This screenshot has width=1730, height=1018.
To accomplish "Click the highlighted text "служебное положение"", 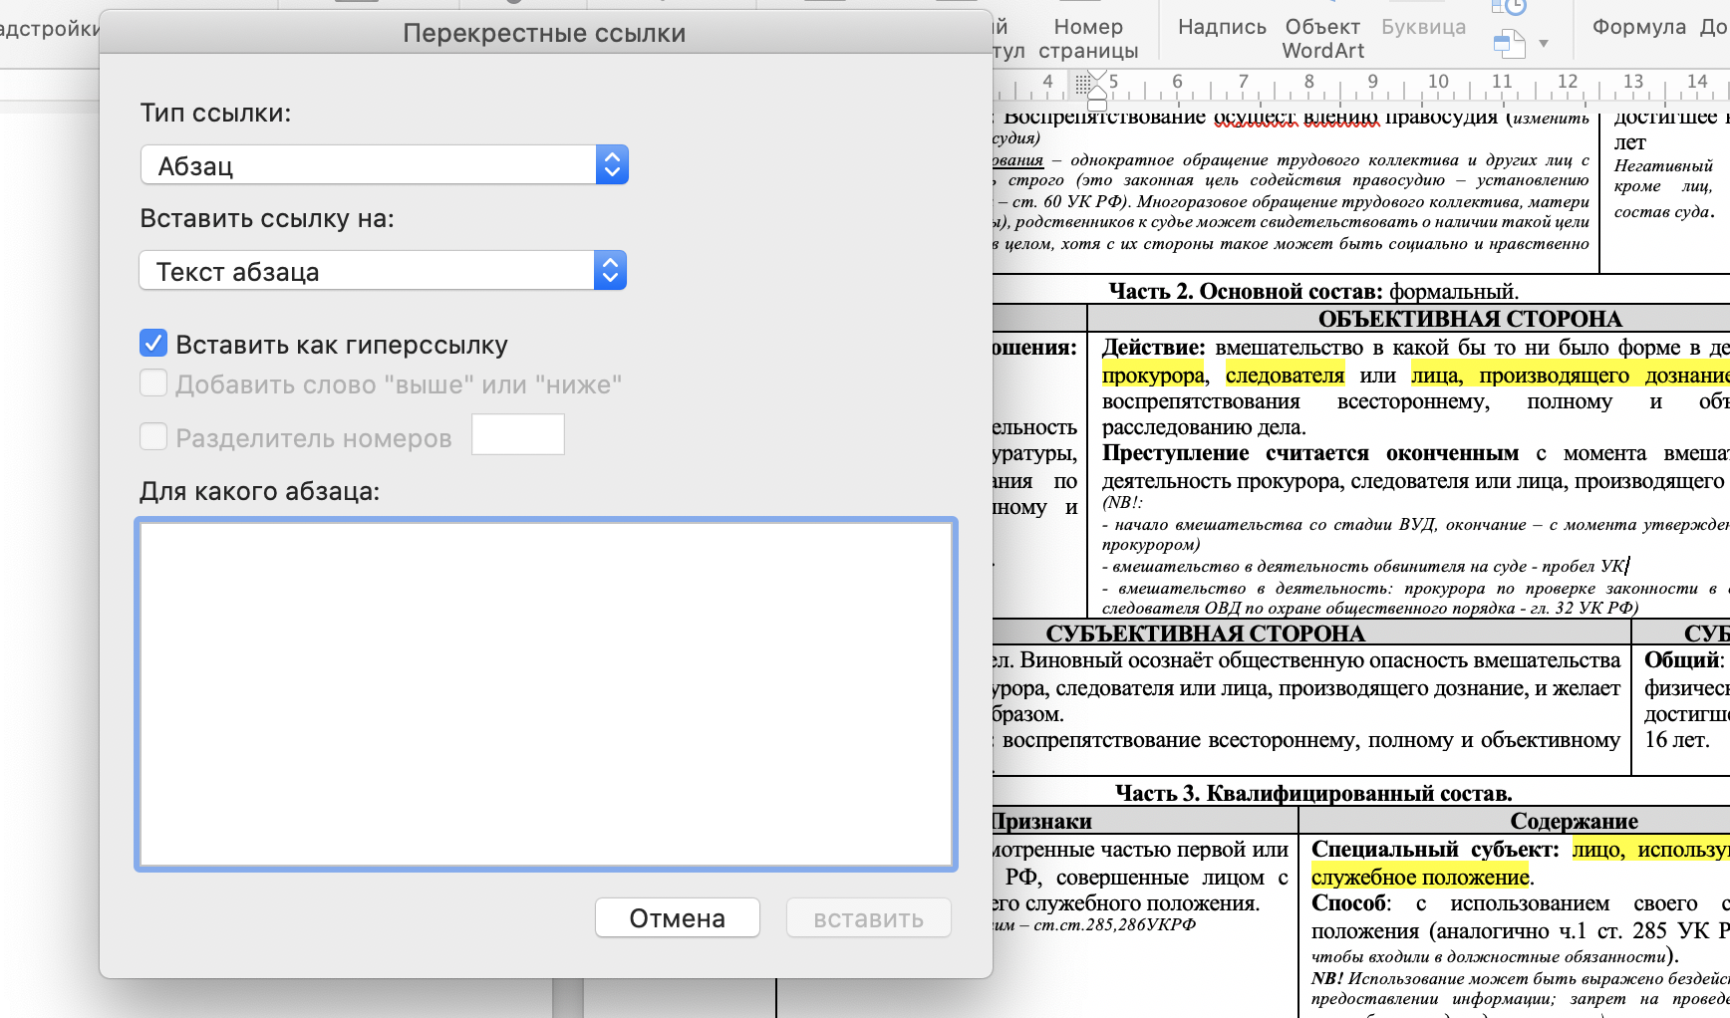I will pyautogui.click(x=1420, y=877).
